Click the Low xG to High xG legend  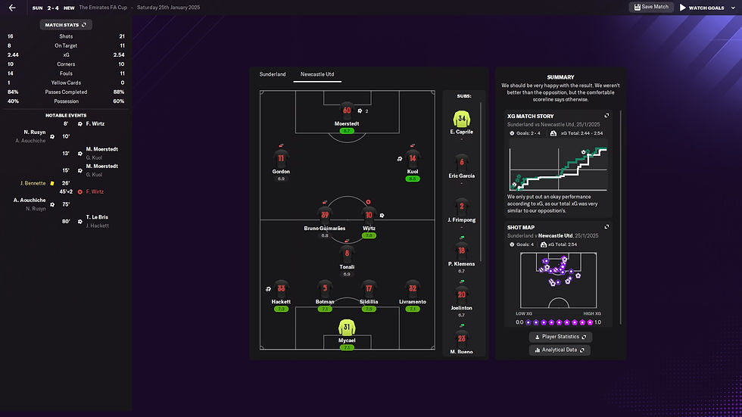click(559, 318)
